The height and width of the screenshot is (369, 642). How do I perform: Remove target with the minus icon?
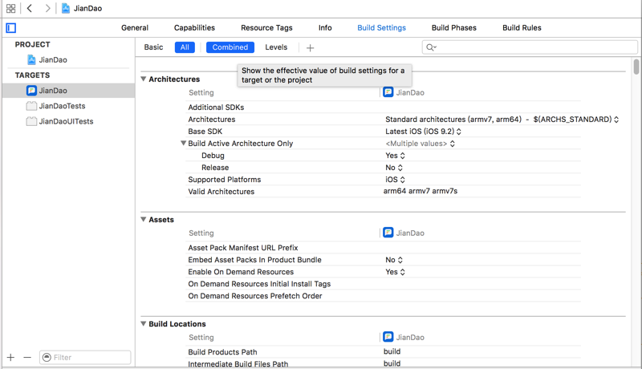click(x=27, y=357)
